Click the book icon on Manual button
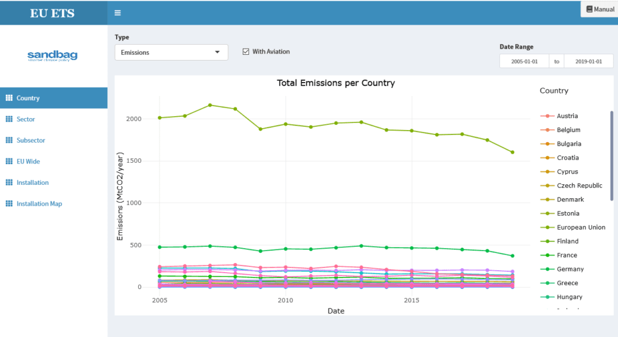This screenshot has height=337, width=618. pos(589,9)
